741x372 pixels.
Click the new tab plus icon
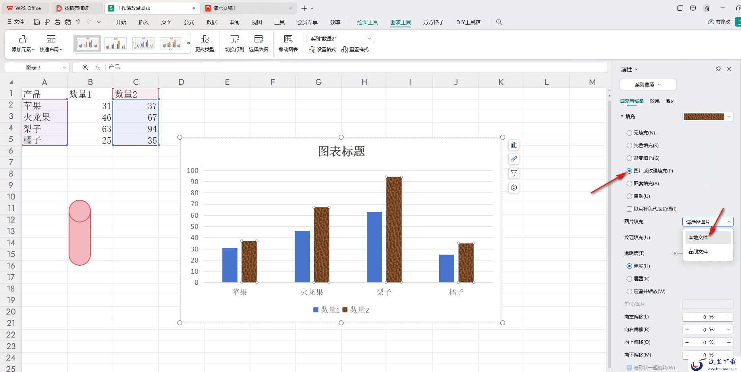coord(304,8)
